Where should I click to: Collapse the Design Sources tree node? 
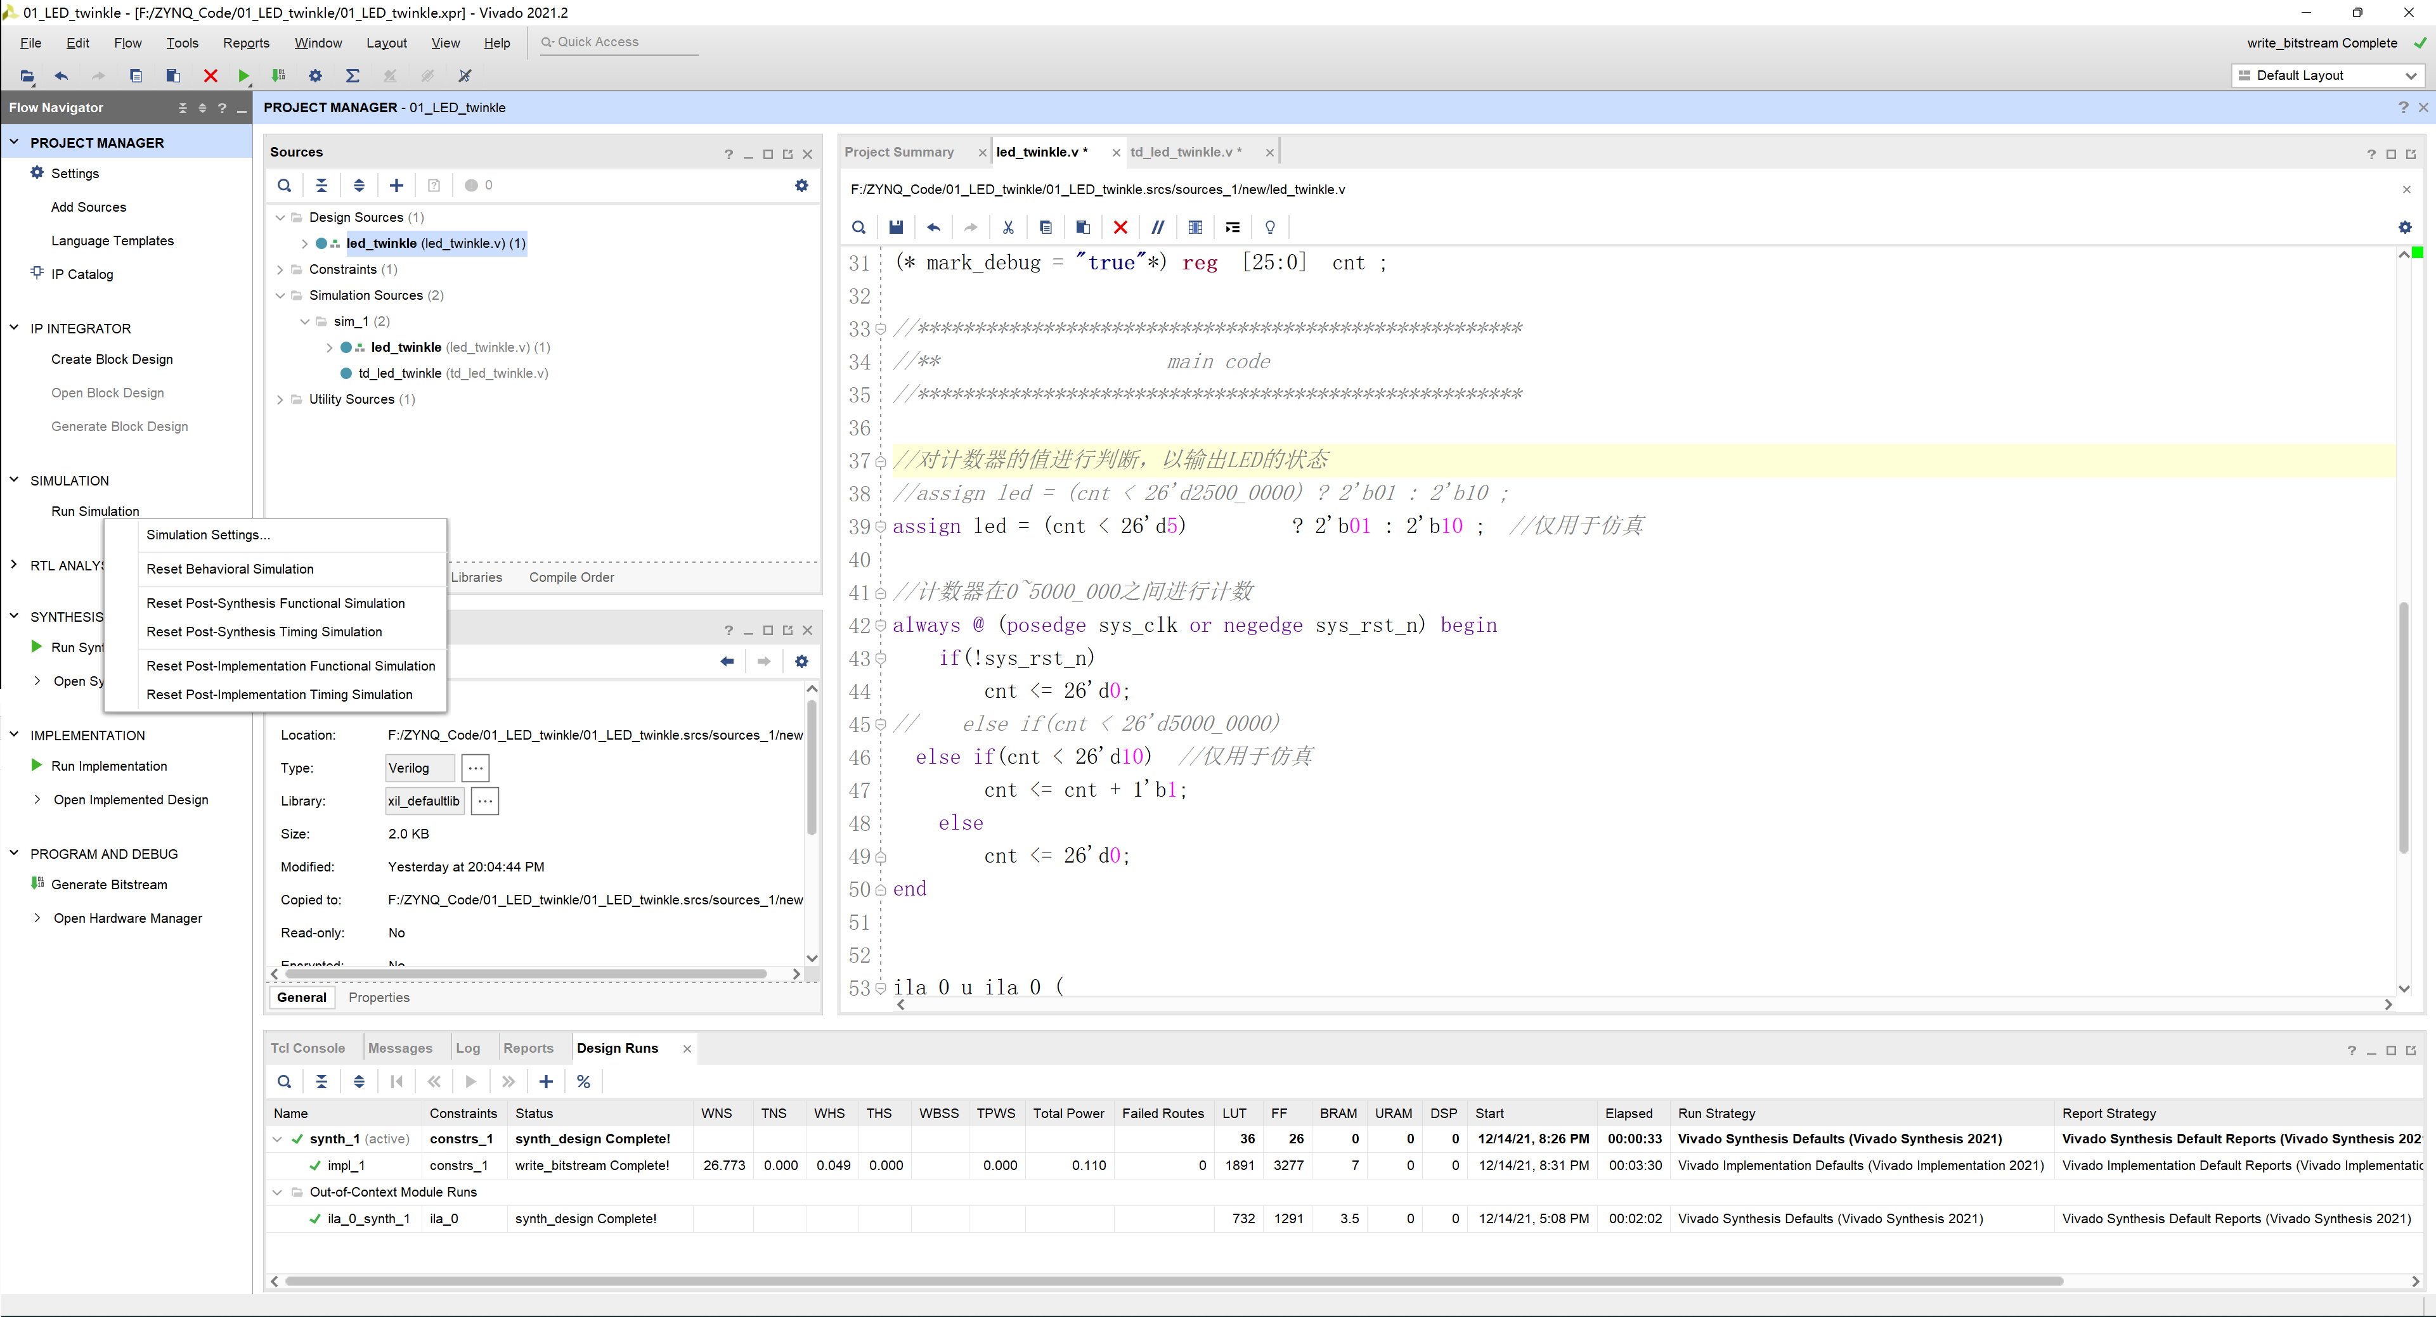(281, 217)
